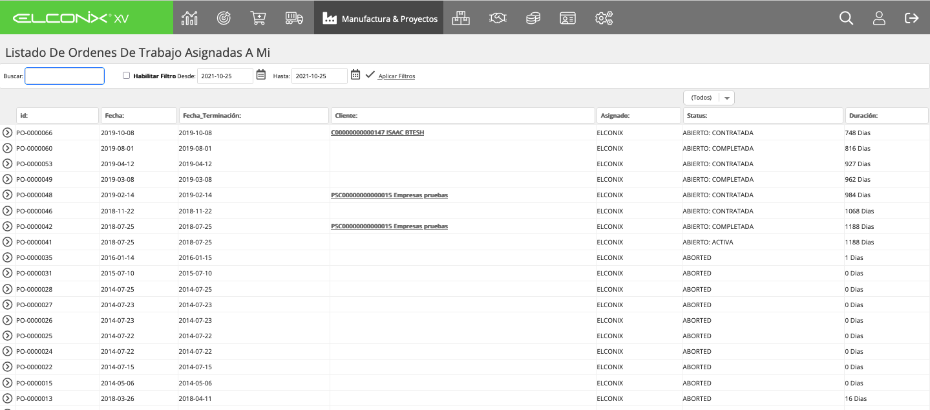Click the Elconix XV logo
This screenshot has height=410, width=930.
[70, 18]
